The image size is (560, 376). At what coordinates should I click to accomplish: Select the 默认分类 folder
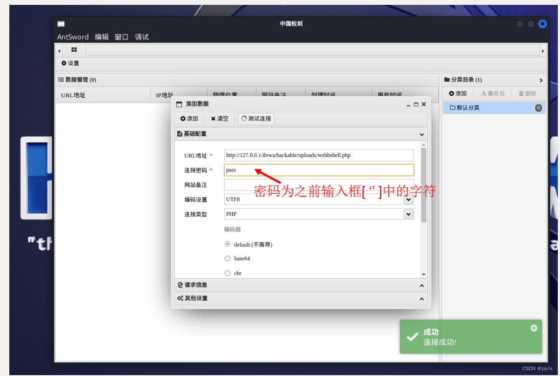(x=494, y=108)
